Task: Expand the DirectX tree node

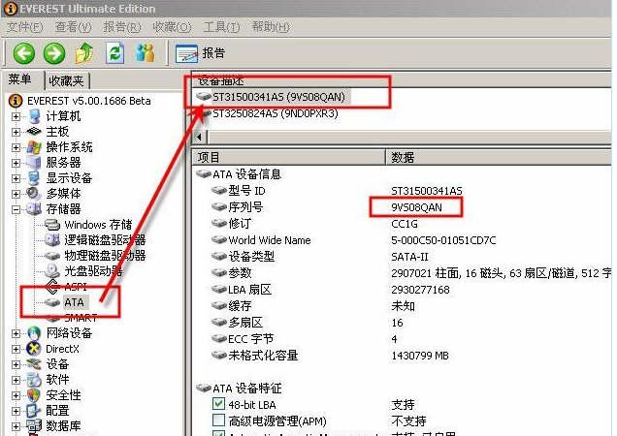Action: 16,349
